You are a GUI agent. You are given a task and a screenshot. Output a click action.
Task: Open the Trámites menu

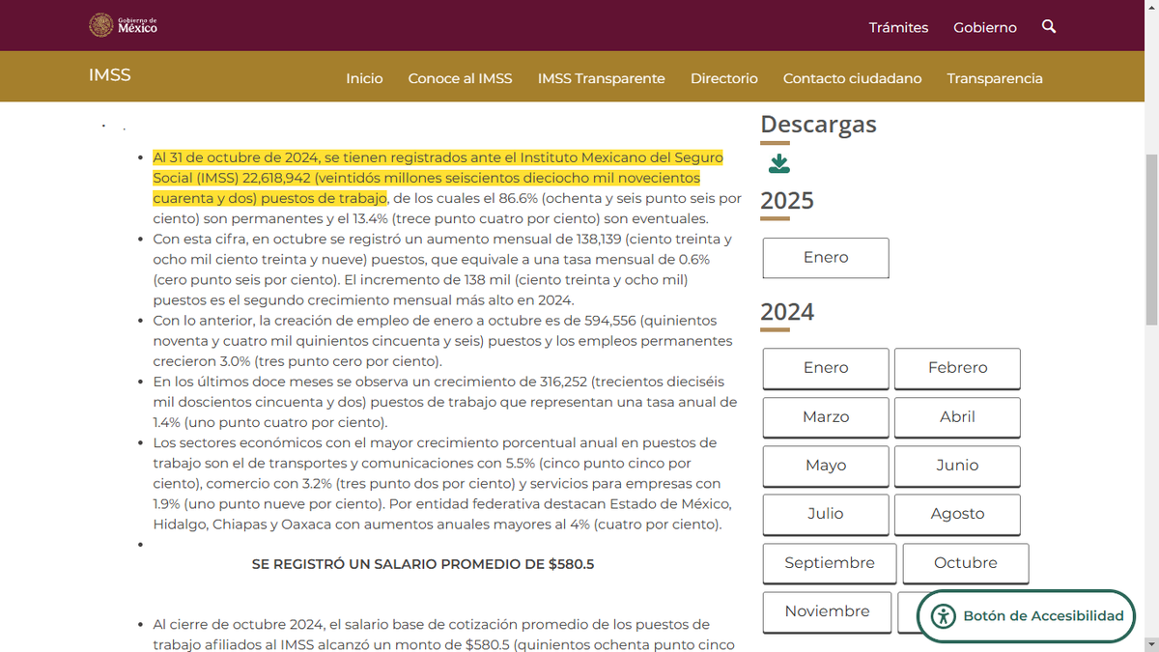898,27
